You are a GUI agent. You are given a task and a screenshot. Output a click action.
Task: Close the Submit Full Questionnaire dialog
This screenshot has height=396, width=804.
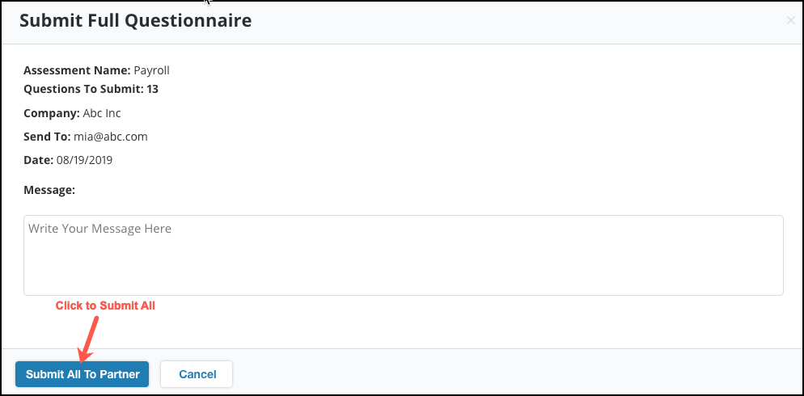[x=791, y=20]
